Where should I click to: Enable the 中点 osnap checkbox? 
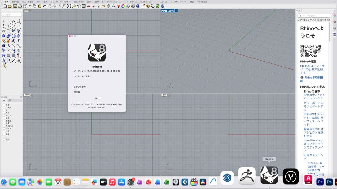tap(4, 113)
